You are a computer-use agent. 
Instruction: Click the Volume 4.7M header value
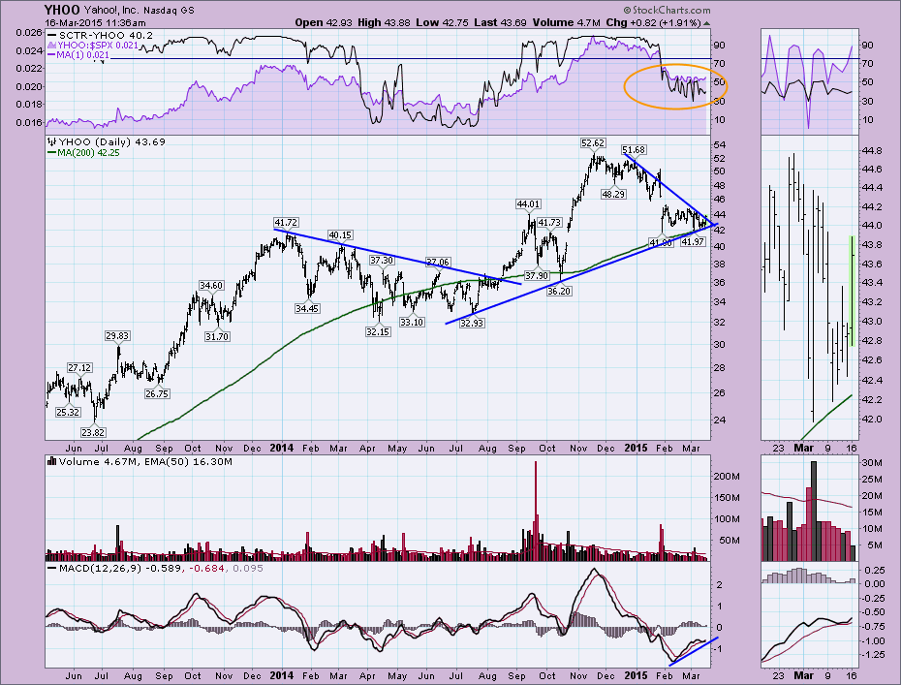pyautogui.click(x=566, y=22)
